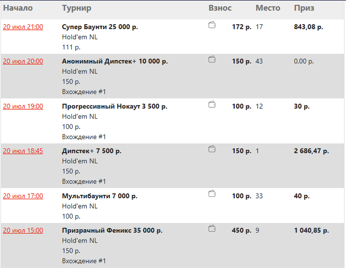Click wallet icon in Супер Баунти row
Screen dimensions: 346x269
pos(212,25)
